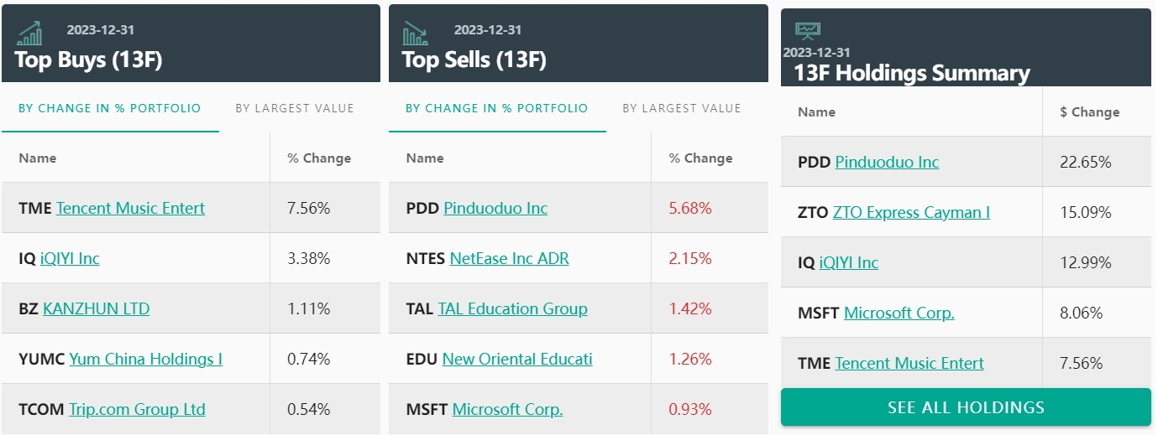This screenshot has height=435, width=1158.
Task: Follow the New Oriental Educati link
Action: pos(517,359)
